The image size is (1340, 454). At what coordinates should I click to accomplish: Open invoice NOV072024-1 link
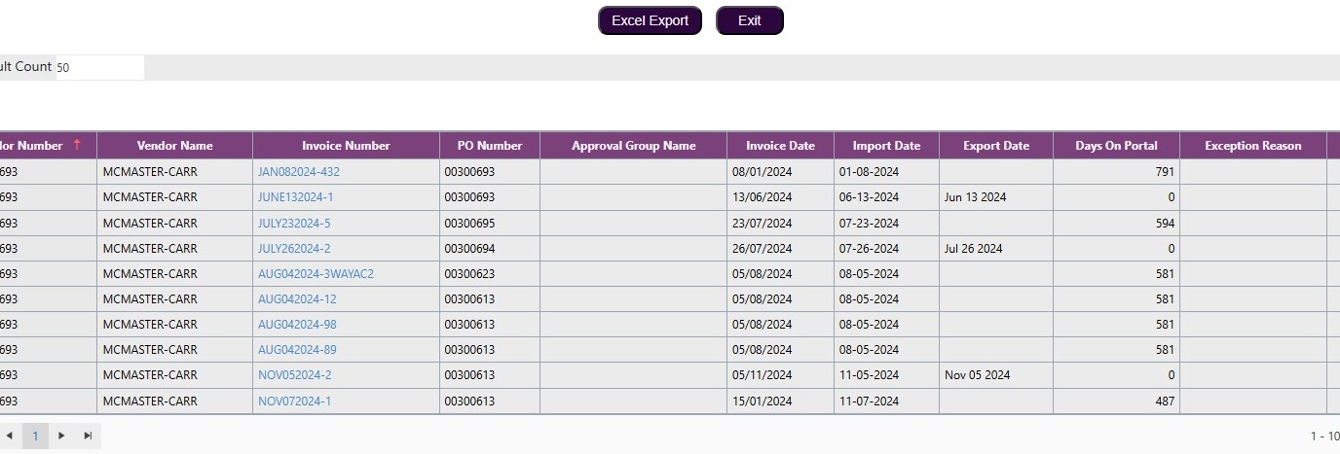click(x=294, y=402)
